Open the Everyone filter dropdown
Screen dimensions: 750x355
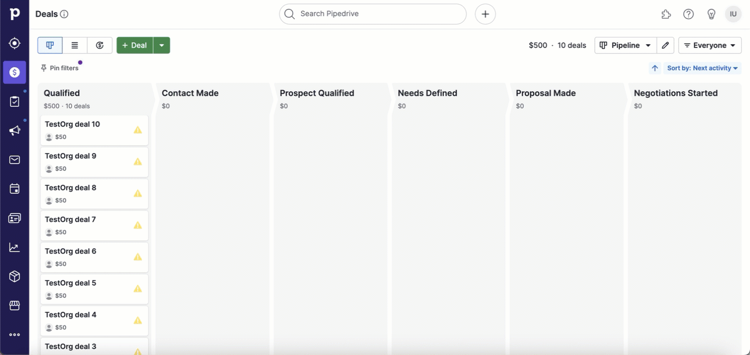pyautogui.click(x=710, y=45)
